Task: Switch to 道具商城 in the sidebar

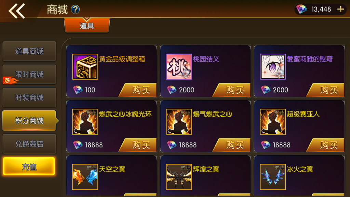Action: point(29,51)
